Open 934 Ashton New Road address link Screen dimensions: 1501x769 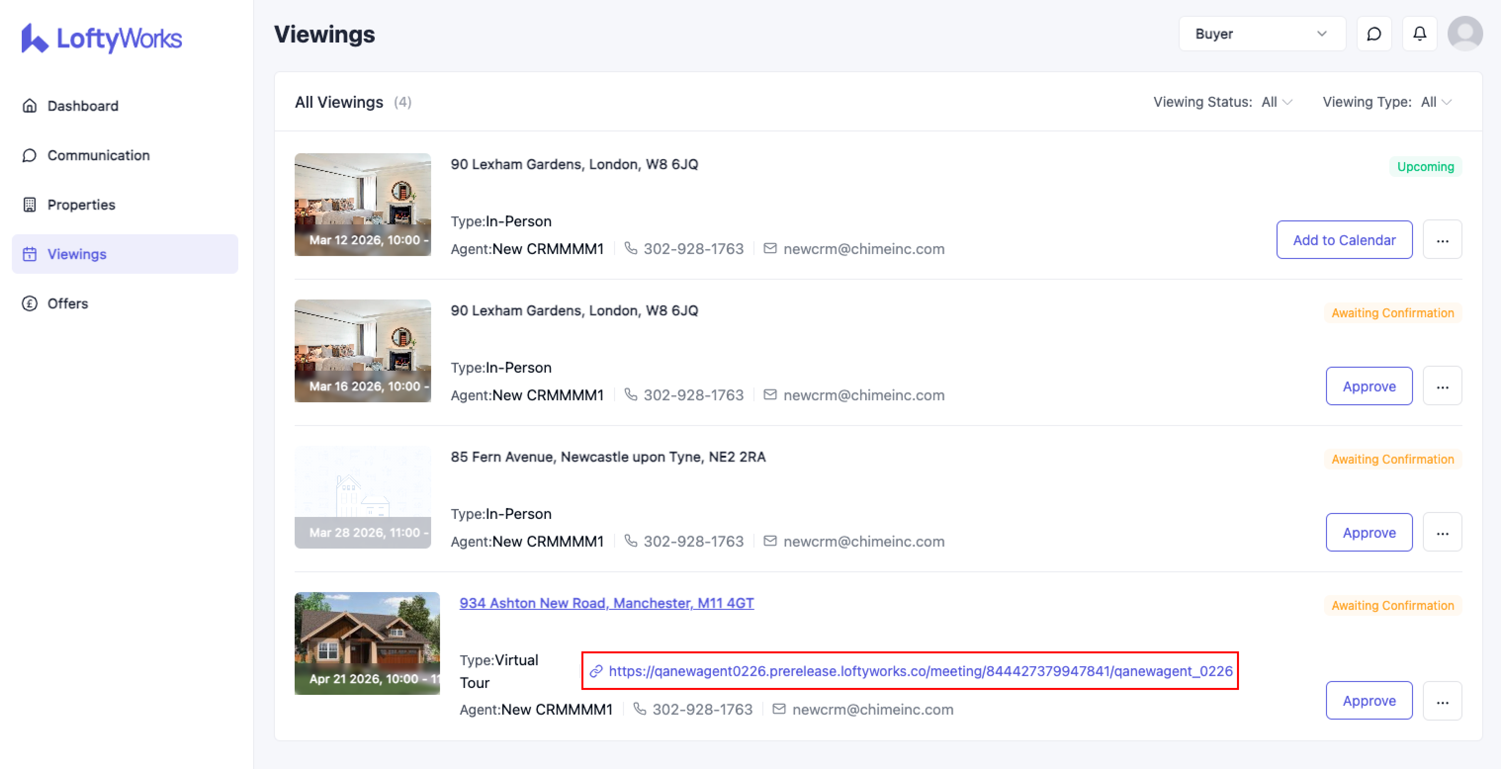[607, 603]
